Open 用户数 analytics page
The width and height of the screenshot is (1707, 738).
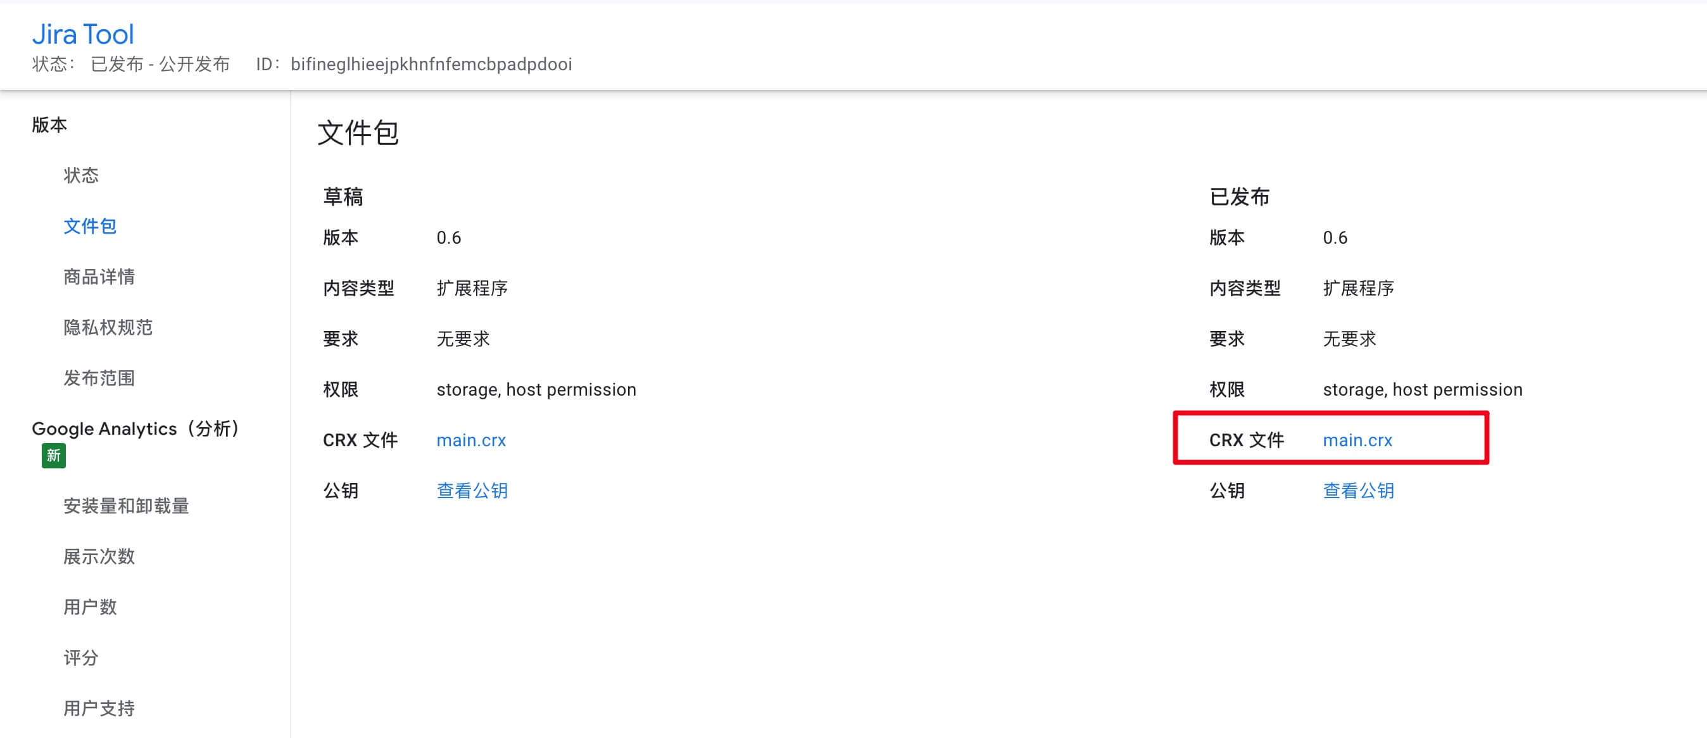90,607
